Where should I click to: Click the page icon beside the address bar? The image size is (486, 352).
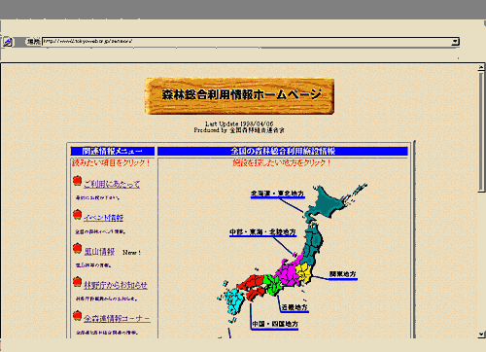pyautogui.click(x=8, y=42)
